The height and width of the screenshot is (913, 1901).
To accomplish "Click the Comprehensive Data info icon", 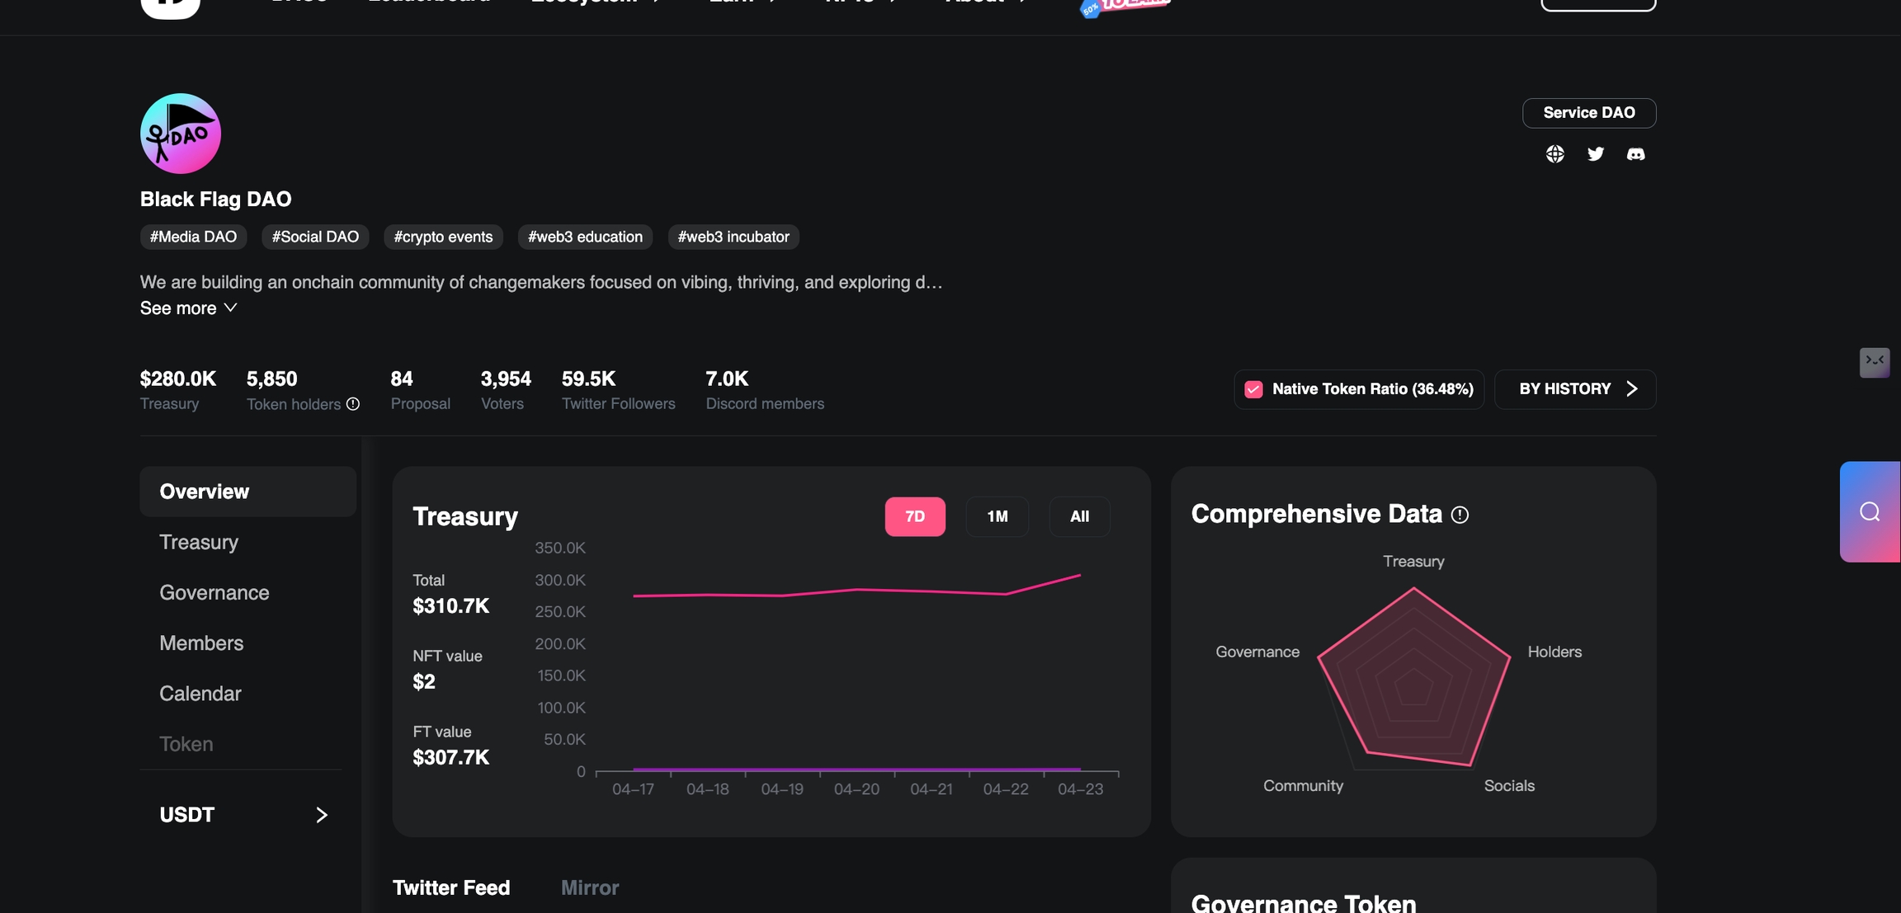I will click(1460, 515).
